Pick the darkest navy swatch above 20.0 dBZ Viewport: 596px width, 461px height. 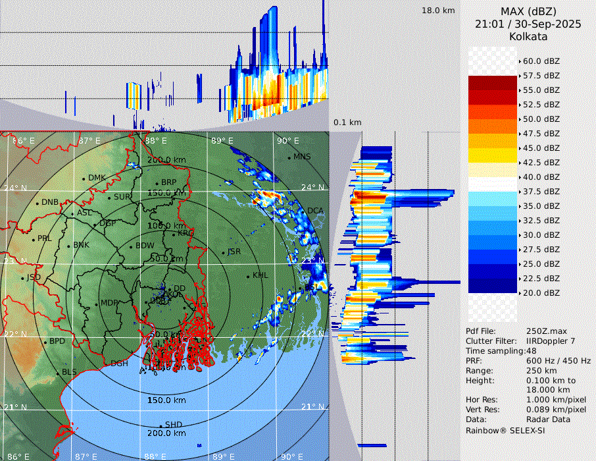click(493, 286)
